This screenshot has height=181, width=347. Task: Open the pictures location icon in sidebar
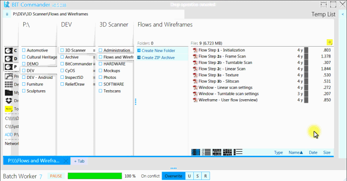pyautogui.click(x=8, y=76)
